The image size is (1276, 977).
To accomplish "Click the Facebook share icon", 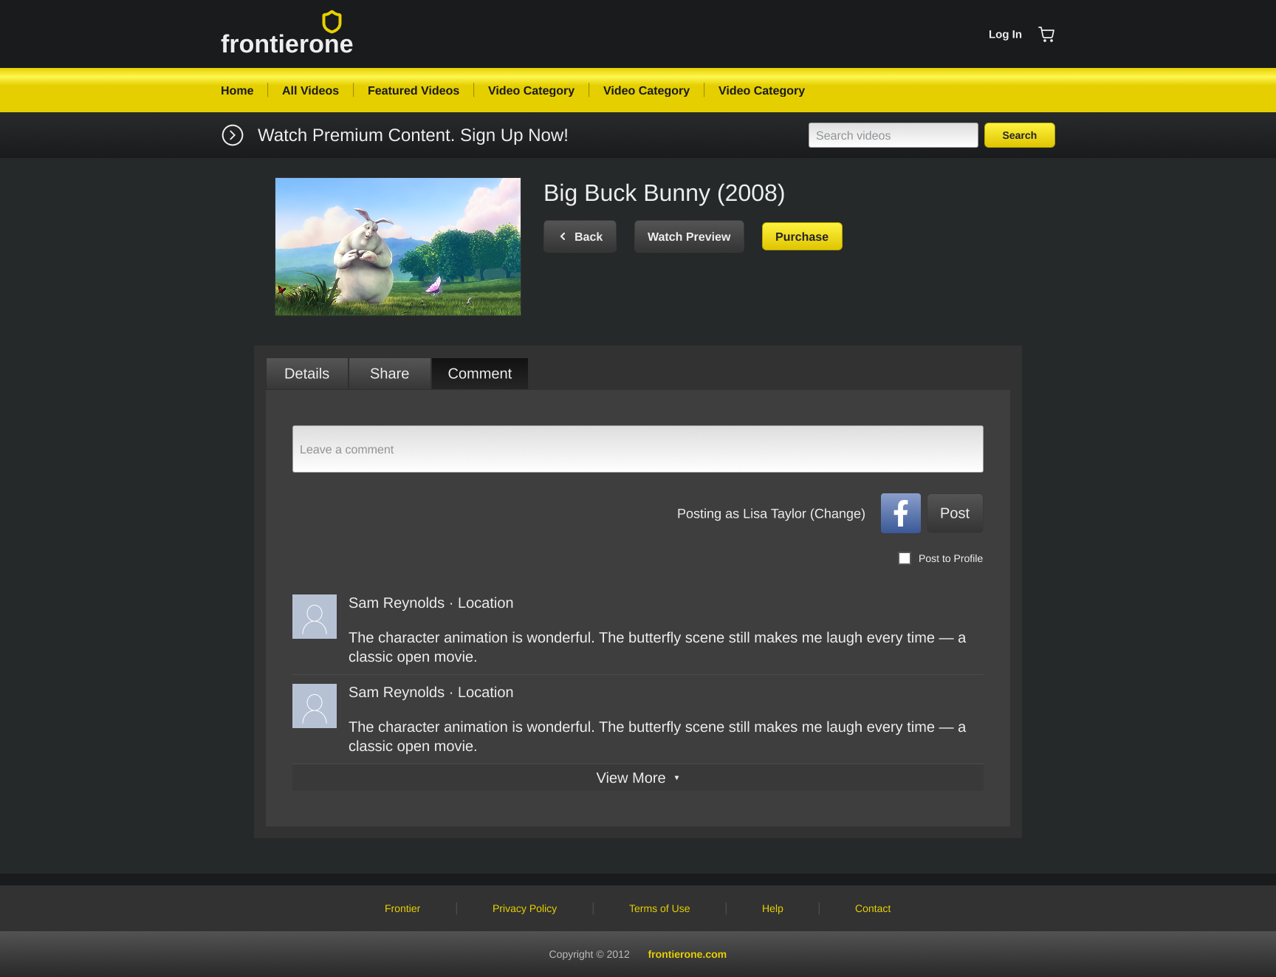I will click(x=901, y=513).
